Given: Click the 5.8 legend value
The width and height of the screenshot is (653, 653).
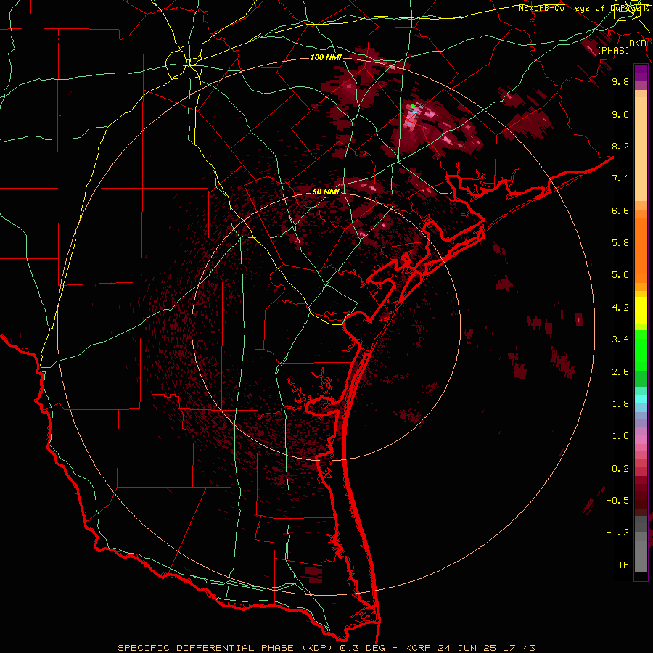Looking at the screenshot, I should pyautogui.click(x=620, y=243).
